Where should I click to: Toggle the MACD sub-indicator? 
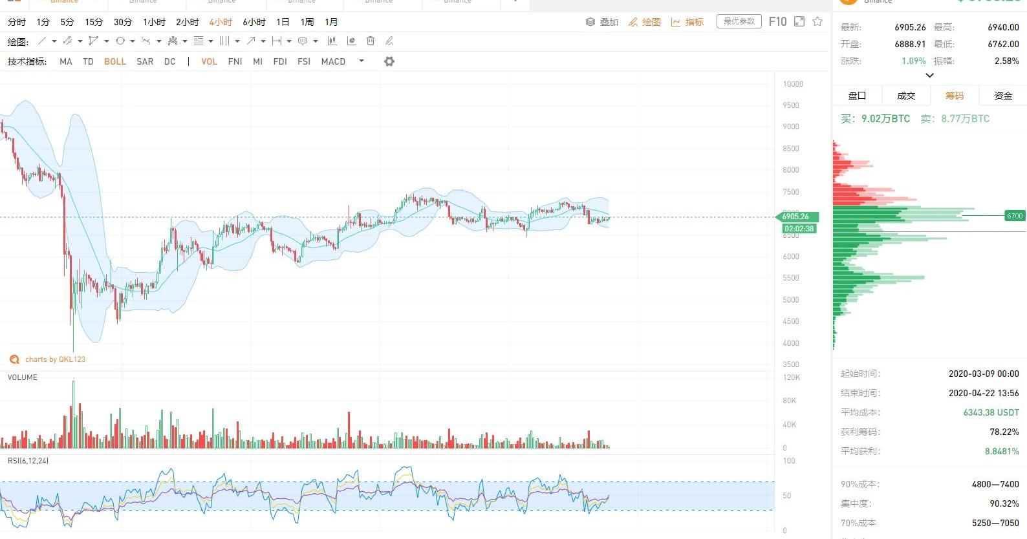[x=333, y=61]
